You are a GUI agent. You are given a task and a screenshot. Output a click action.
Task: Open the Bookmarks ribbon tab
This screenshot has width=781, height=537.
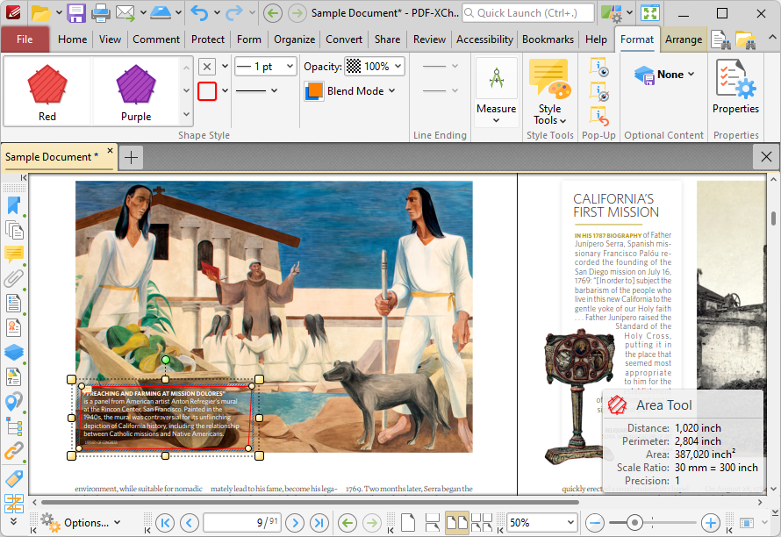pyautogui.click(x=548, y=39)
